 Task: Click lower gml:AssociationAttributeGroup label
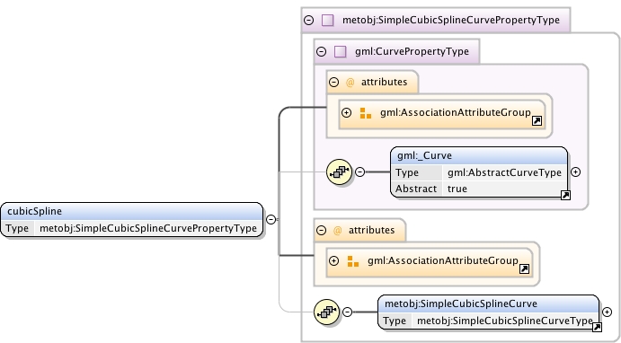442,260
